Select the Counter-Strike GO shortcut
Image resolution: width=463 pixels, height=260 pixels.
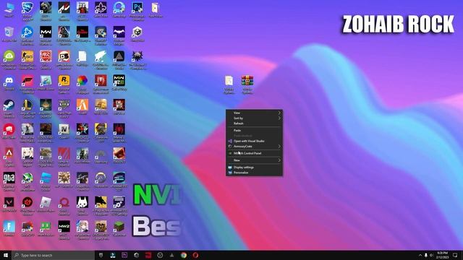[x=27, y=56]
